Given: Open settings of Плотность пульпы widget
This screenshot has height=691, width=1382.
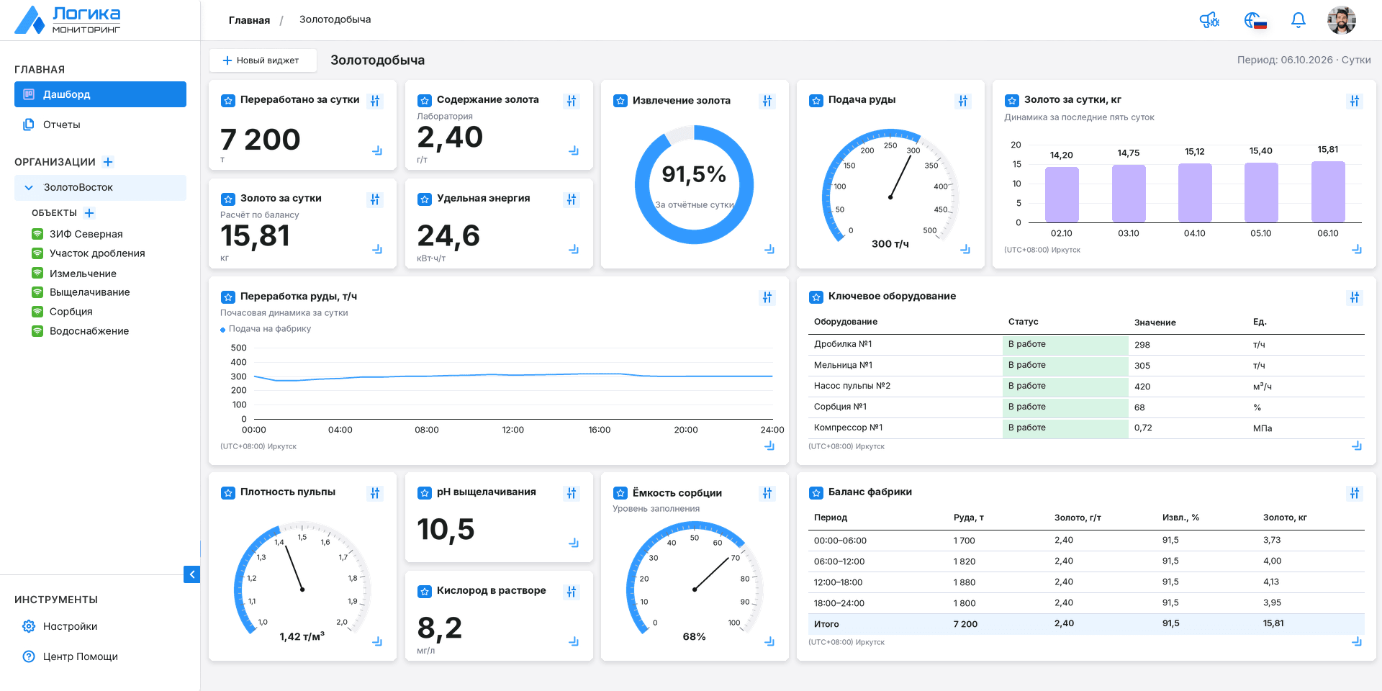Looking at the screenshot, I should 375,493.
